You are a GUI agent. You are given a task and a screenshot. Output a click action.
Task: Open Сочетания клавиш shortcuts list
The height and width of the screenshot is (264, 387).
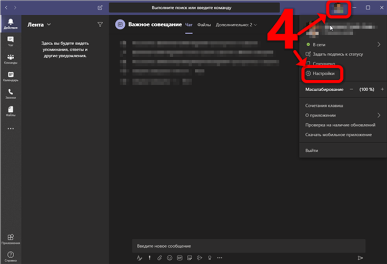[324, 105]
